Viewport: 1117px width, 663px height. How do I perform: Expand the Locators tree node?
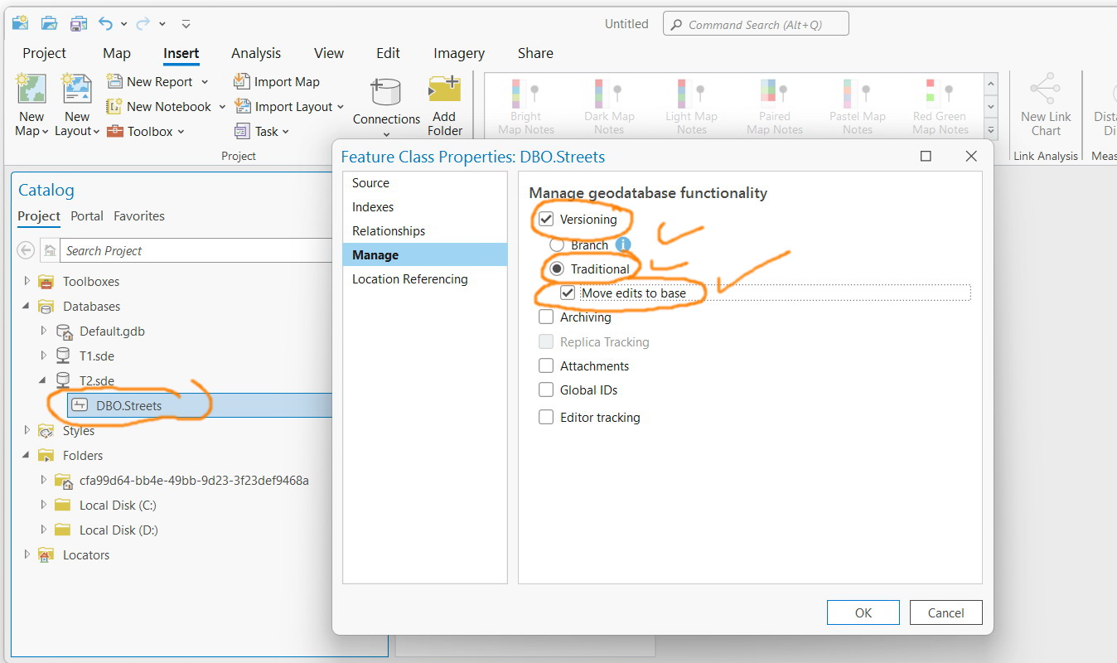tap(27, 554)
